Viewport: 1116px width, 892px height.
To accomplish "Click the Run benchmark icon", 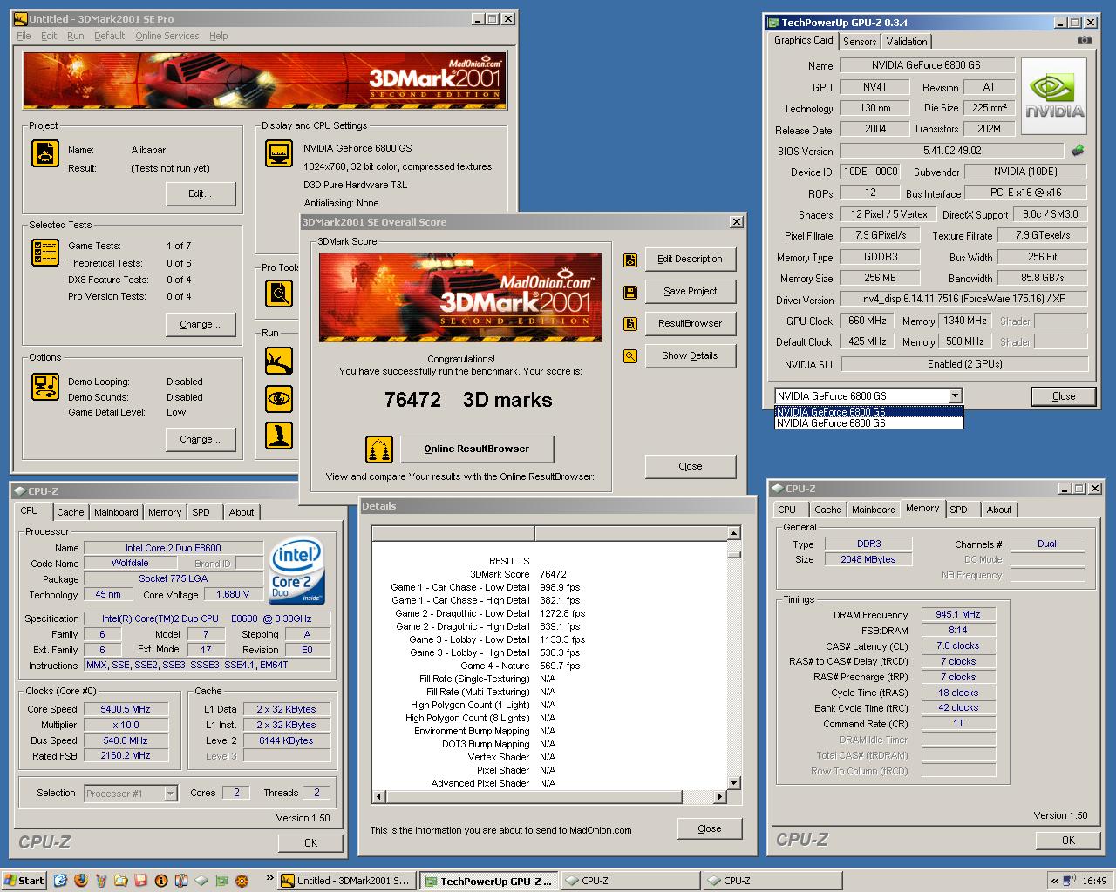I will coord(279,360).
